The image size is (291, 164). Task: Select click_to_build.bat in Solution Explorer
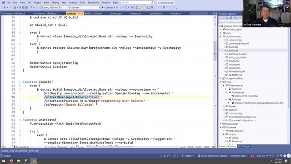tap(238, 57)
